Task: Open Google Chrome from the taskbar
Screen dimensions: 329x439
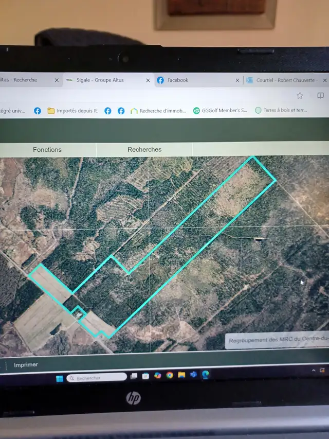Action: point(170,375)
